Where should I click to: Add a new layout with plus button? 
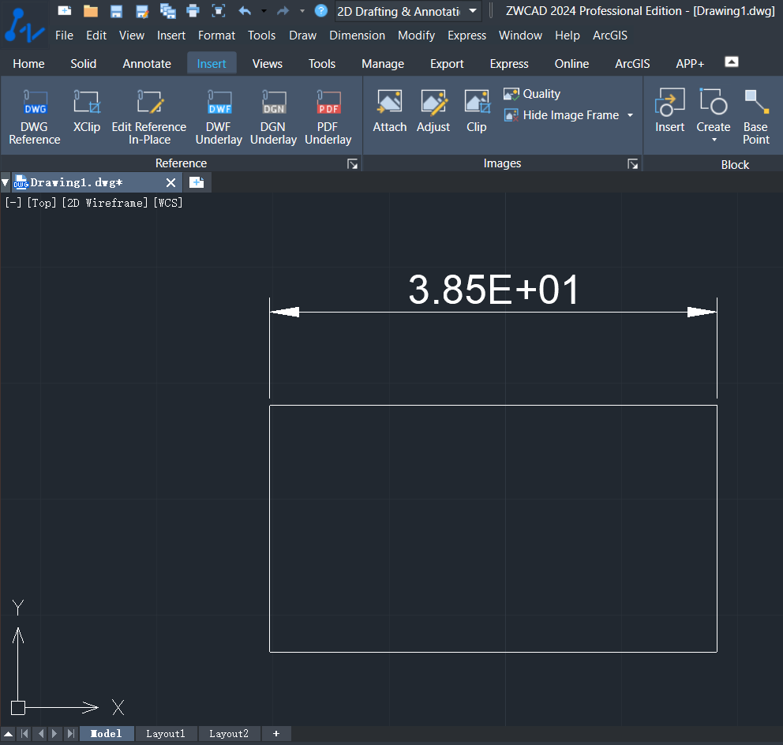point(276,733)
